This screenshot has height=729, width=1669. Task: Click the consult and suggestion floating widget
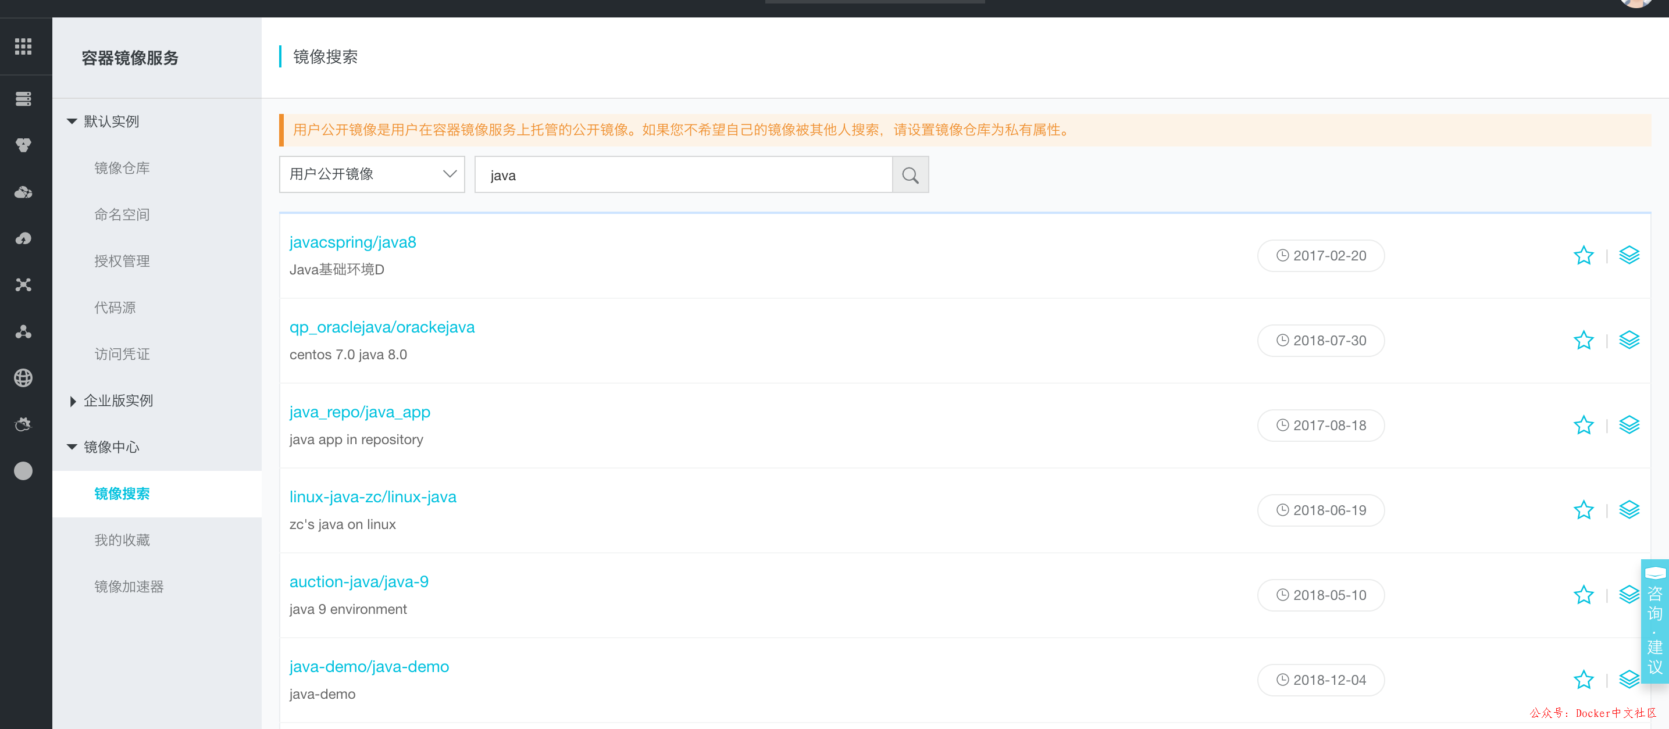tap(1654, 619)
